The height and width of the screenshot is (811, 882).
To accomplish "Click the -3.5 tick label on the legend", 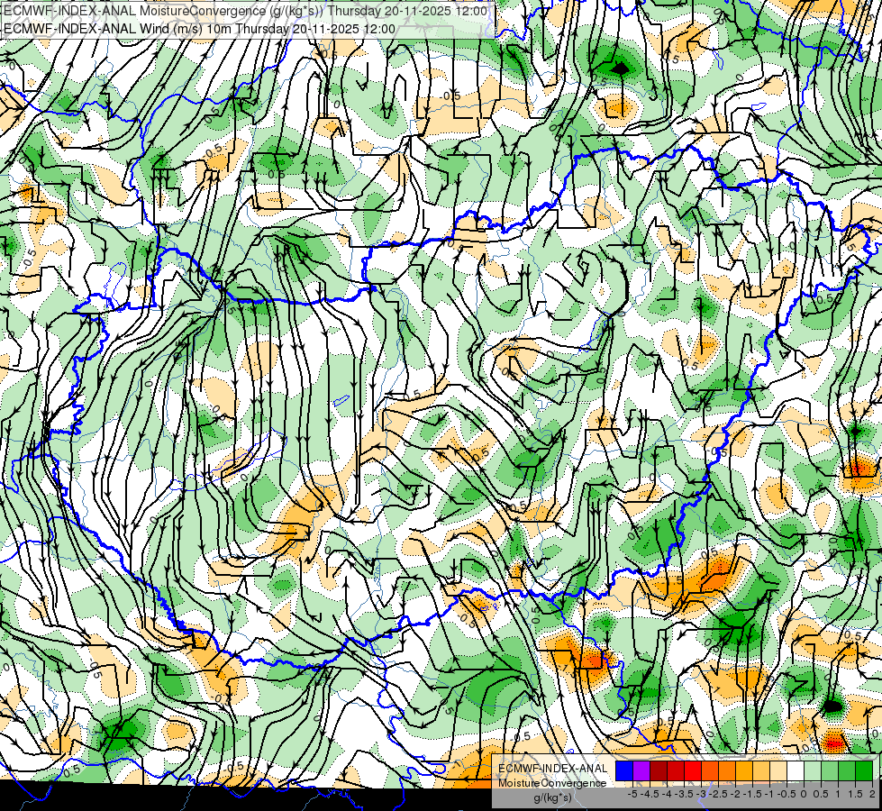I will (x=684, y=794).
